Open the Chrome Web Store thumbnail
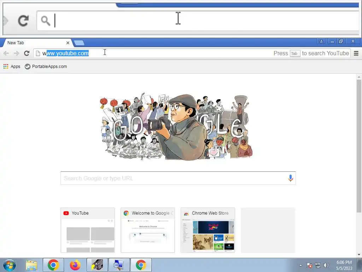 coord(208,230)
